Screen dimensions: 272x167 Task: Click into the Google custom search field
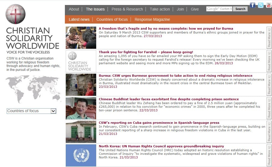pyautogui.click(x=219, y=9)
